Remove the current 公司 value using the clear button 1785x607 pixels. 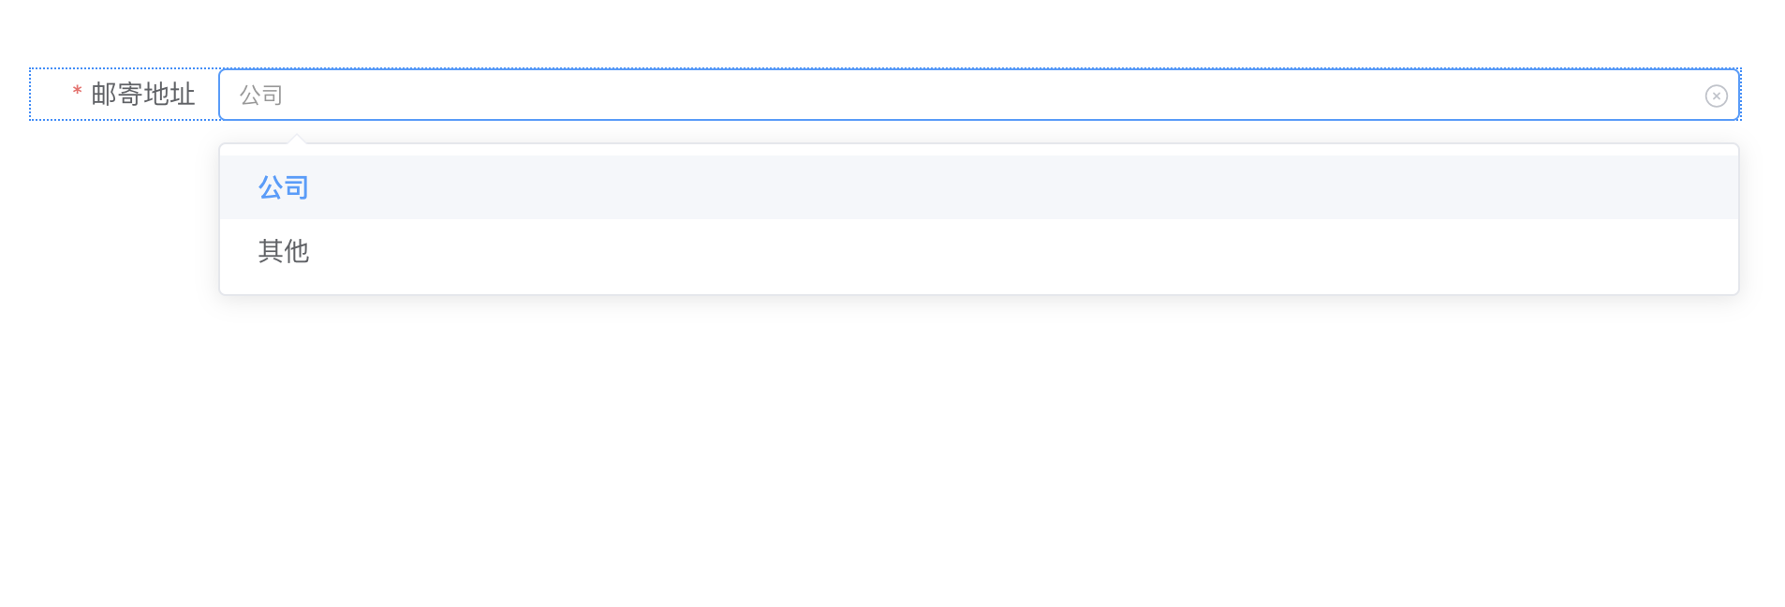(x=1716, y=96)
